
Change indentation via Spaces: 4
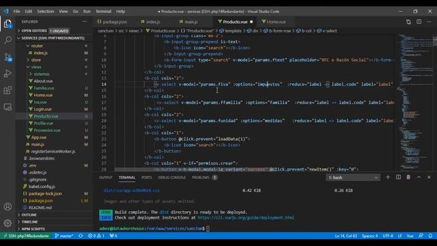[370, 236]
